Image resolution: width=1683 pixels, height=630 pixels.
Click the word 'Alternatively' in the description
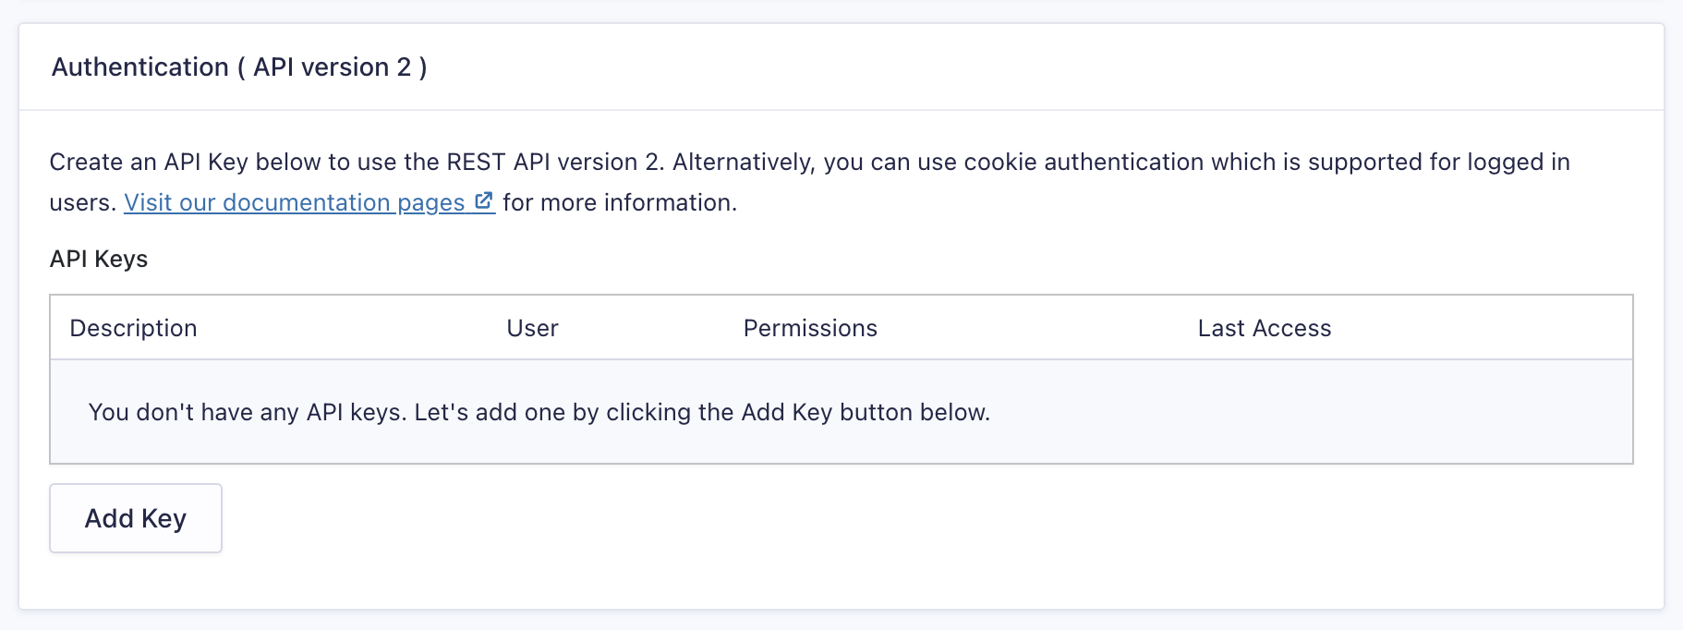pyautogui.click(x=744, y=163)
